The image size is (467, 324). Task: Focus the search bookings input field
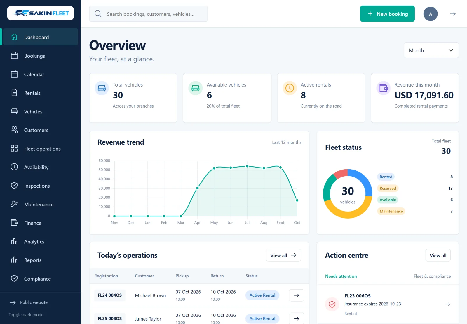coord(148,14)
